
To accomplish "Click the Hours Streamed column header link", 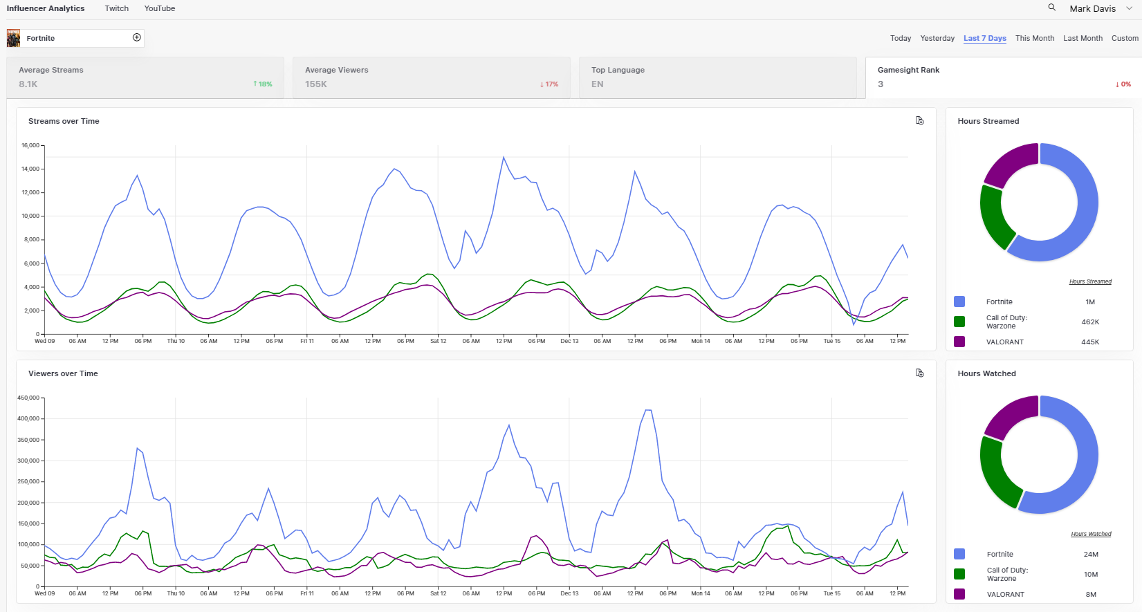I will [x=1090, y=281].
